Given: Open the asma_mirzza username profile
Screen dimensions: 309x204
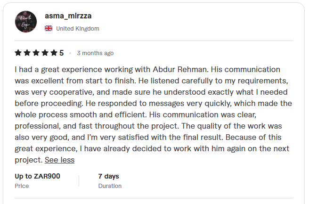Looking at the screenshot, I should [68, 16].
